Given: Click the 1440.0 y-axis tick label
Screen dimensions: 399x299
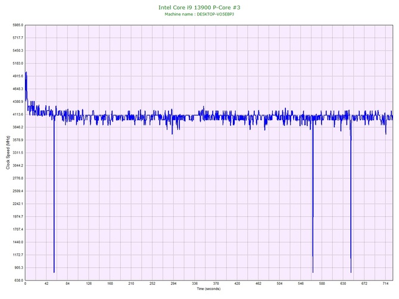Looking at the screenshot, I should pyautogui.click(x=18, y=242).
